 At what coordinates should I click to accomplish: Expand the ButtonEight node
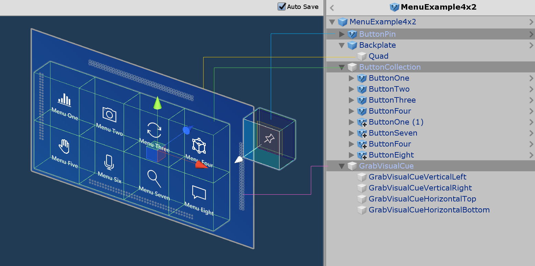pos(351,155)
